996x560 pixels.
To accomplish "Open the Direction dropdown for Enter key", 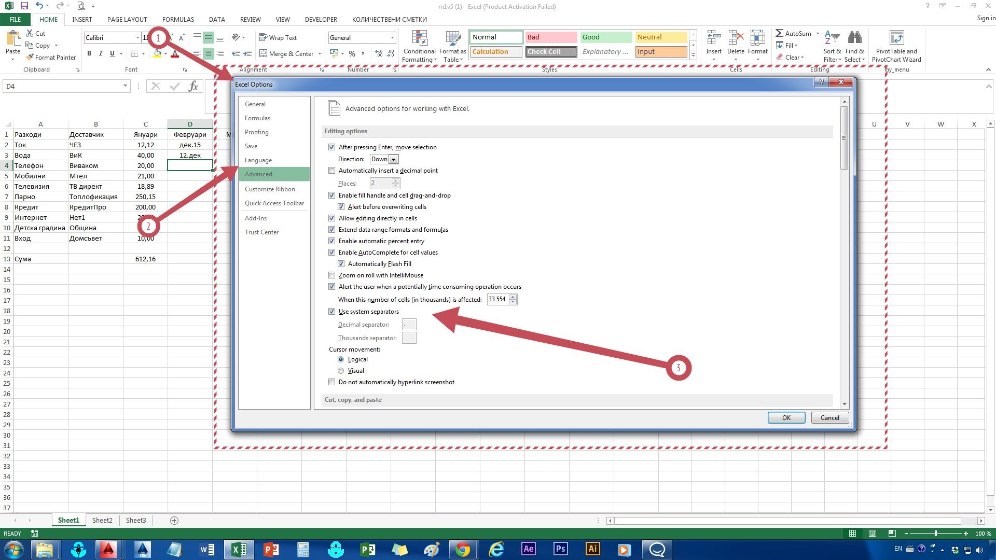I will tap(394, 159).
